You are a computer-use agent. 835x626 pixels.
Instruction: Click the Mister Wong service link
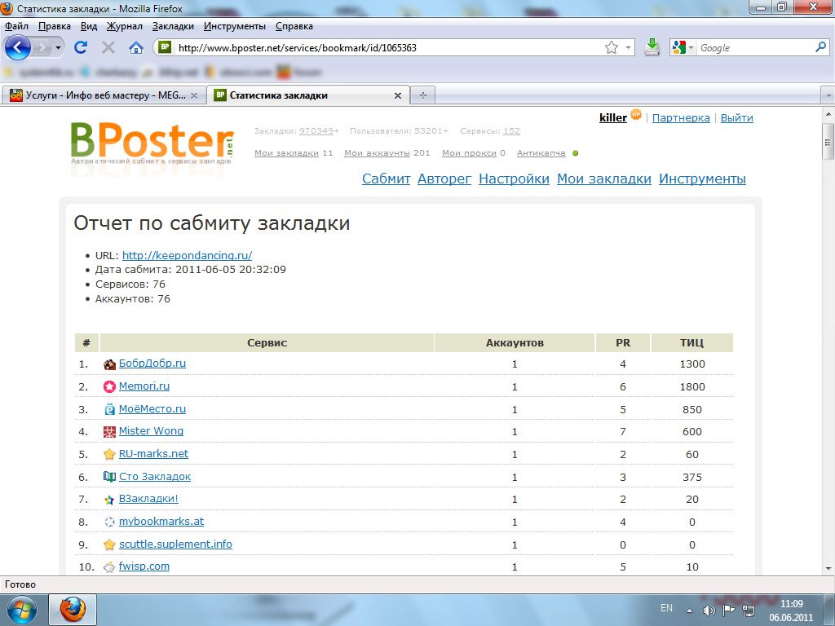[x=151, y=430]
